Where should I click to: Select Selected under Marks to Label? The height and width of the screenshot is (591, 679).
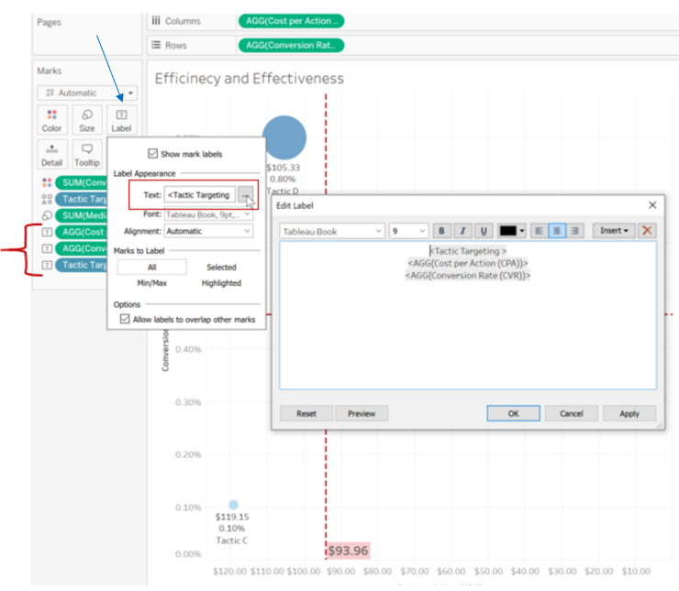221,268
